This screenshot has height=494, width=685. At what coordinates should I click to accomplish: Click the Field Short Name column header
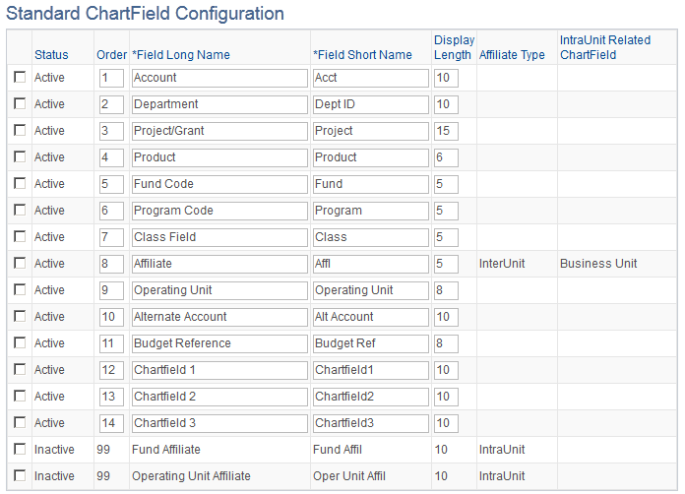point(362,55)
